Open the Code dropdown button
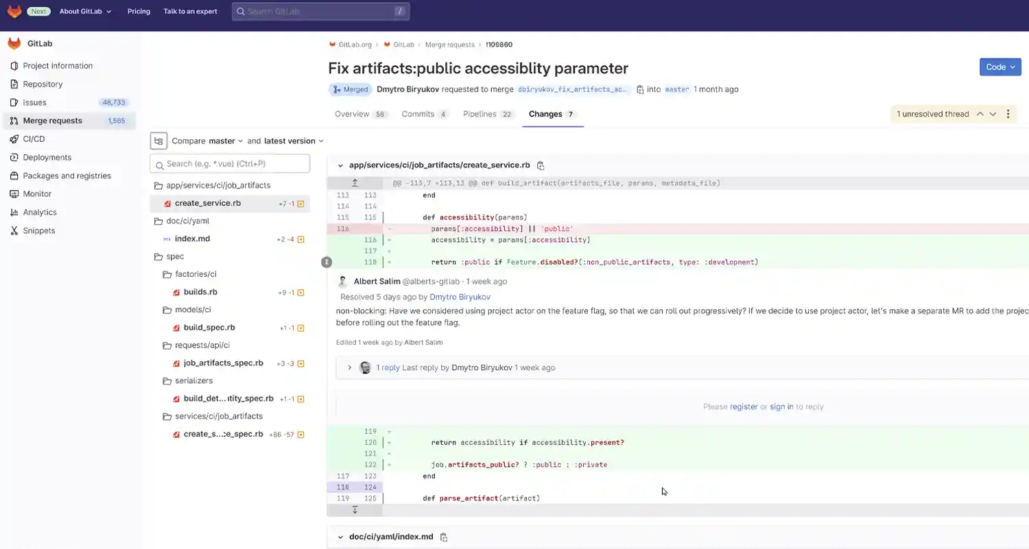1029x549 pixels. 1000,66
